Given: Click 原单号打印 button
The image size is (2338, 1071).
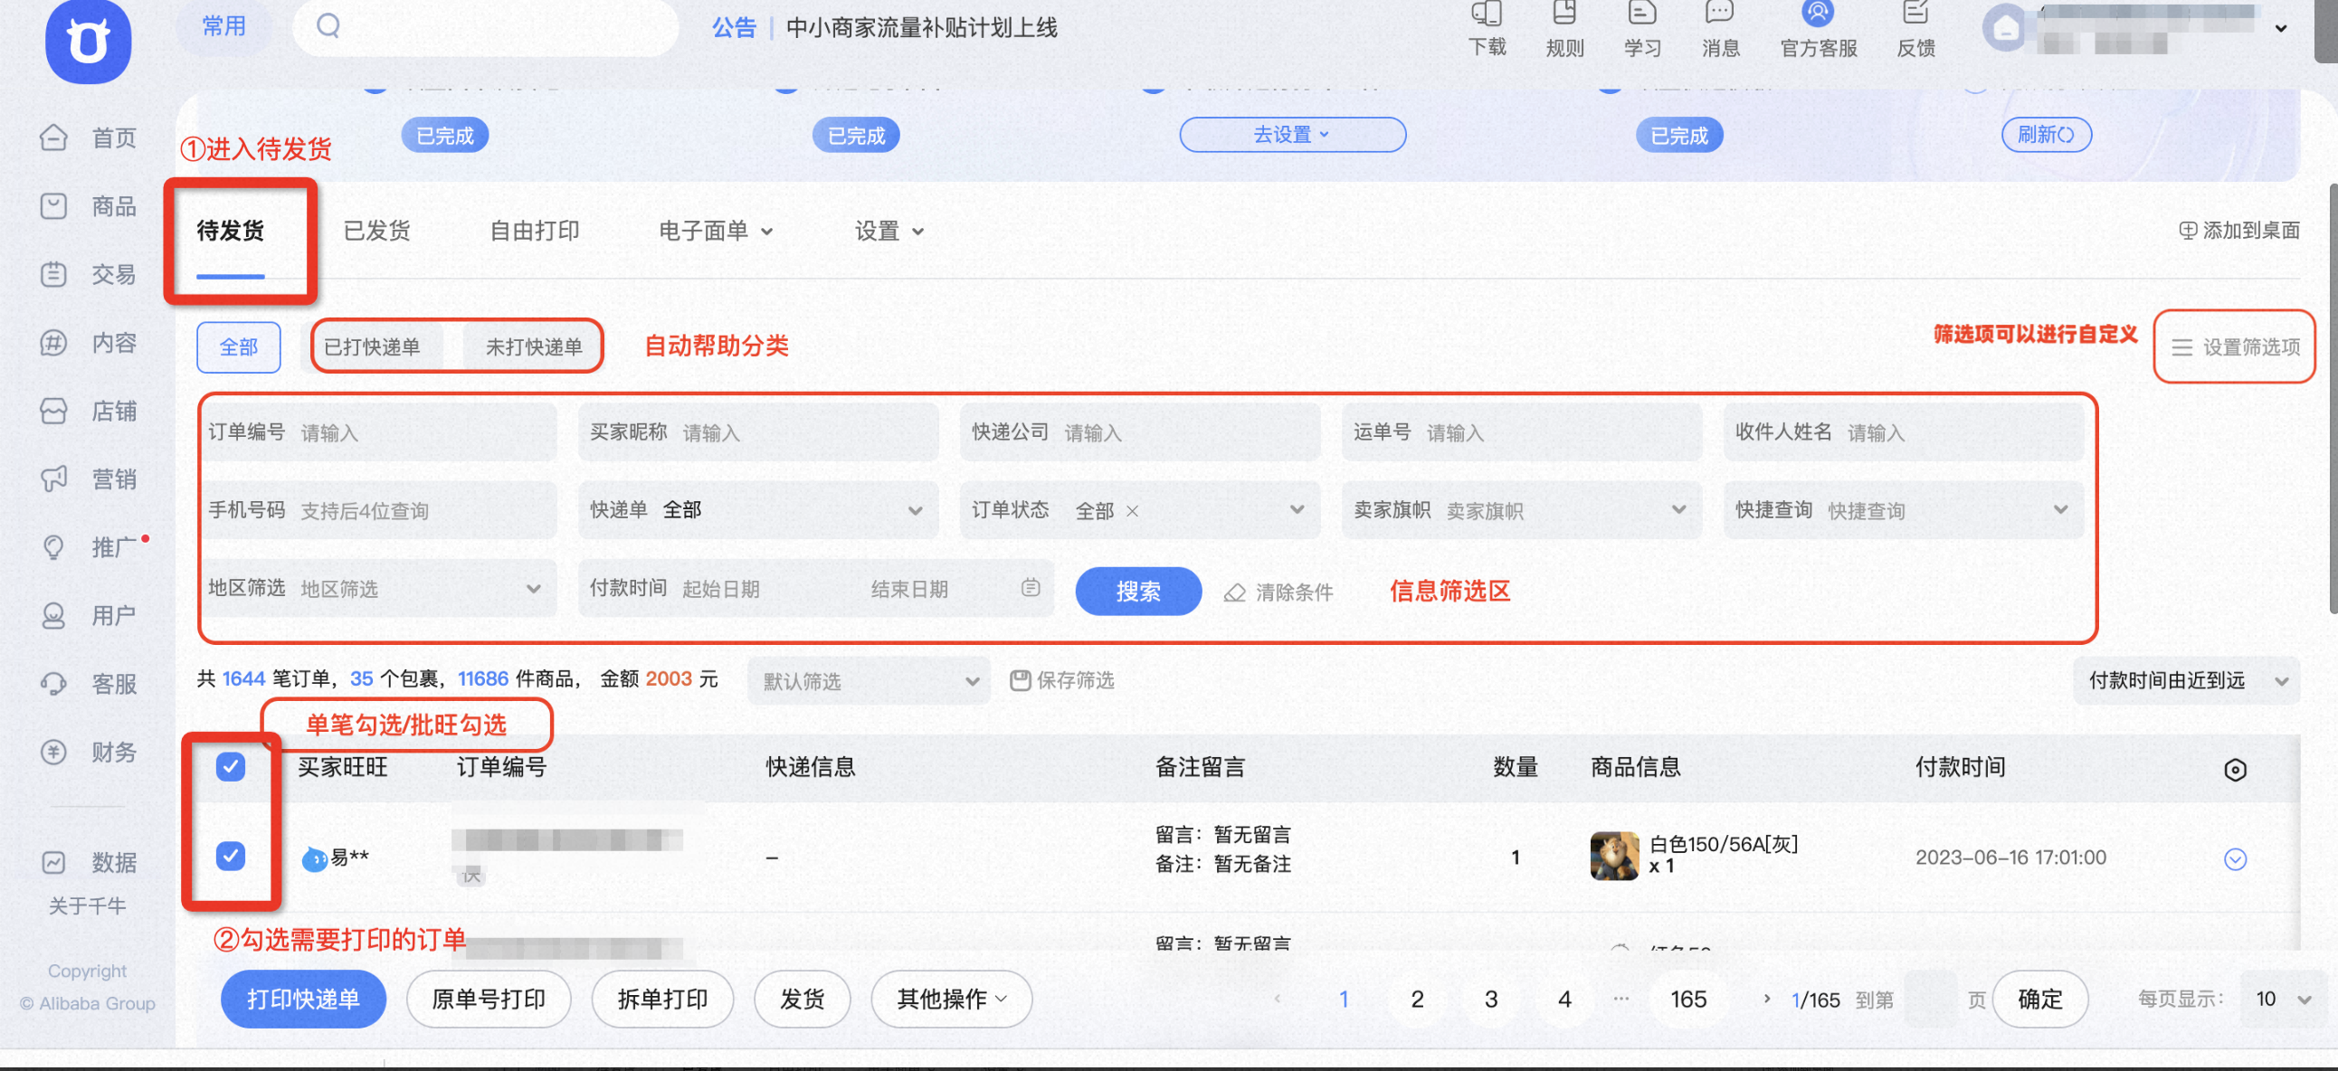Looking at the screenshot, I should (x=489, y=1000).
